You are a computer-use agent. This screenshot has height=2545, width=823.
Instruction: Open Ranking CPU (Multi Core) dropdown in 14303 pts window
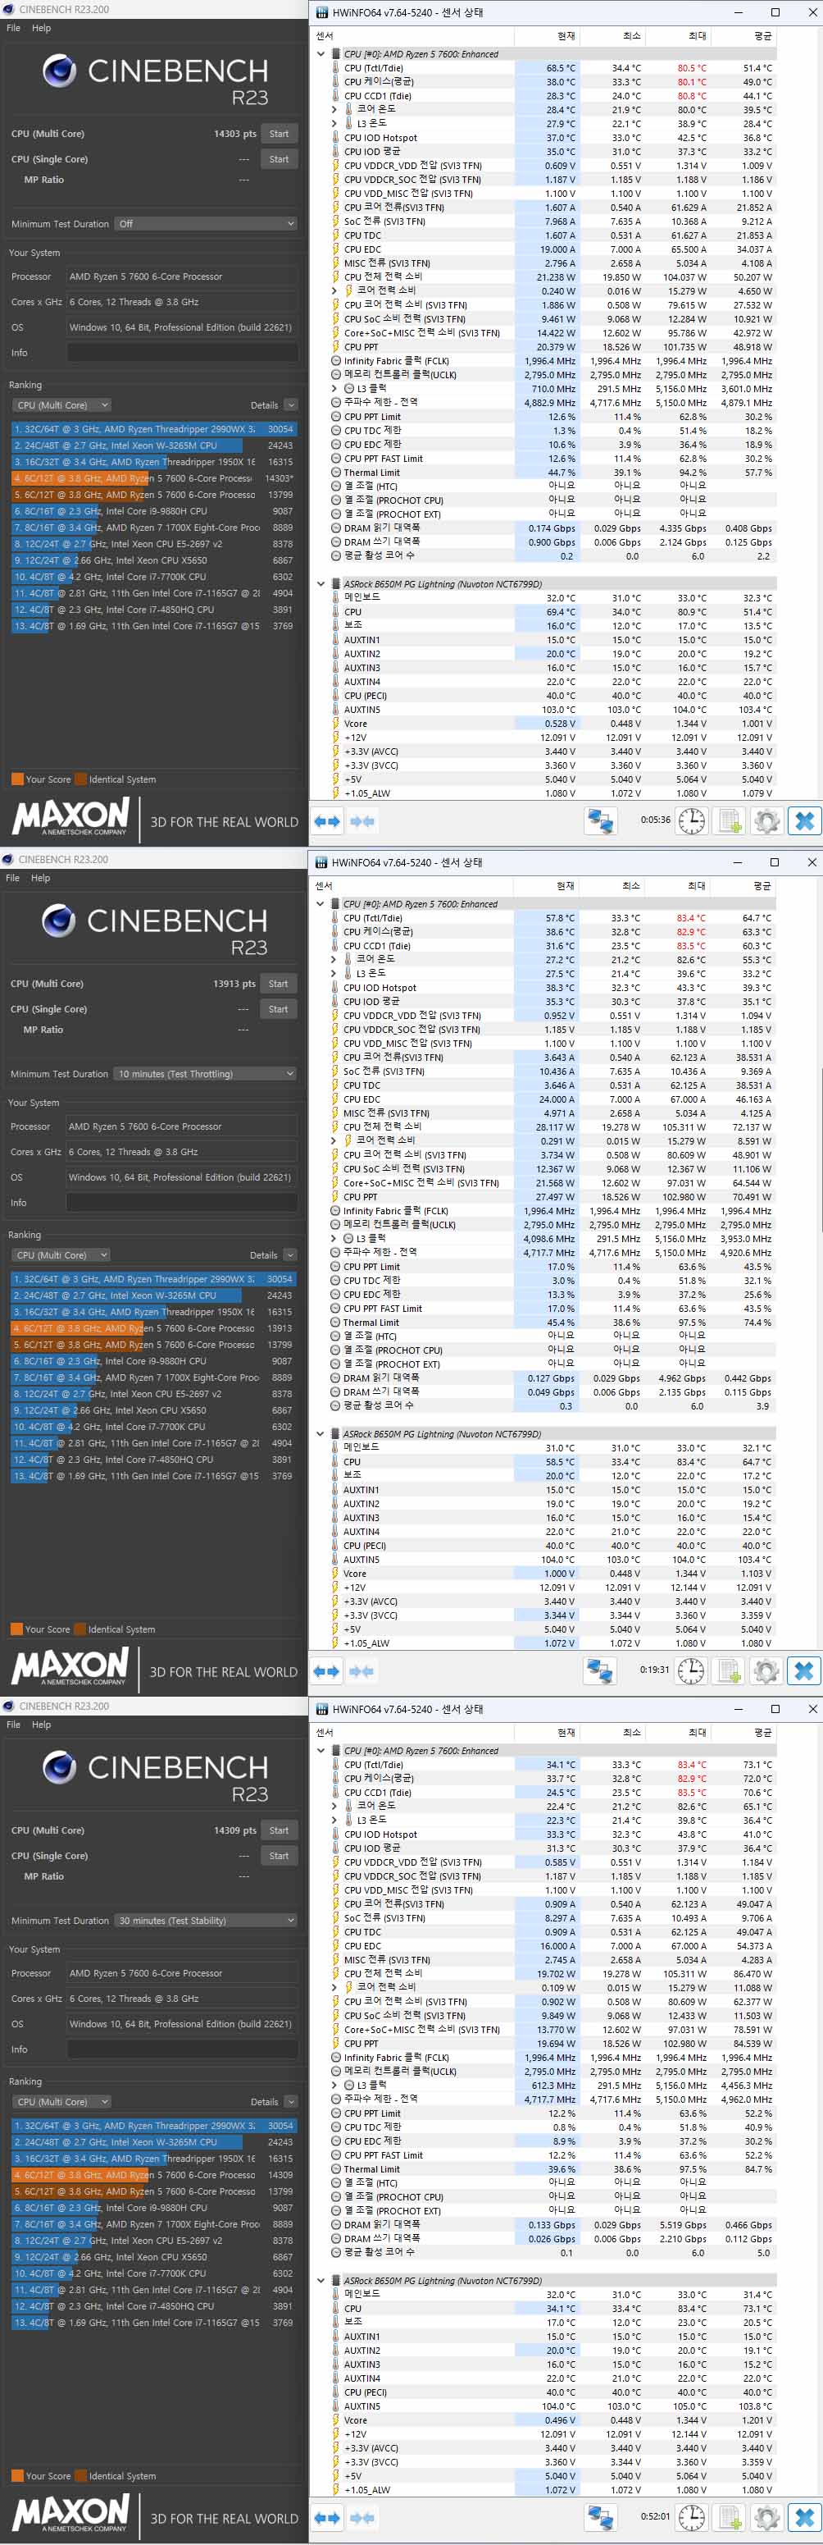(x=62, y=405)
